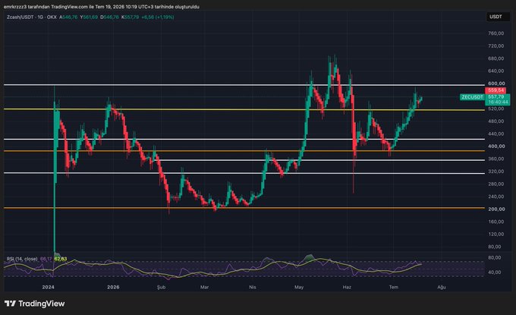Click the 160,00 price axis label
The width and height of the screenshot is (516, 315).
(x=496, y=222)
